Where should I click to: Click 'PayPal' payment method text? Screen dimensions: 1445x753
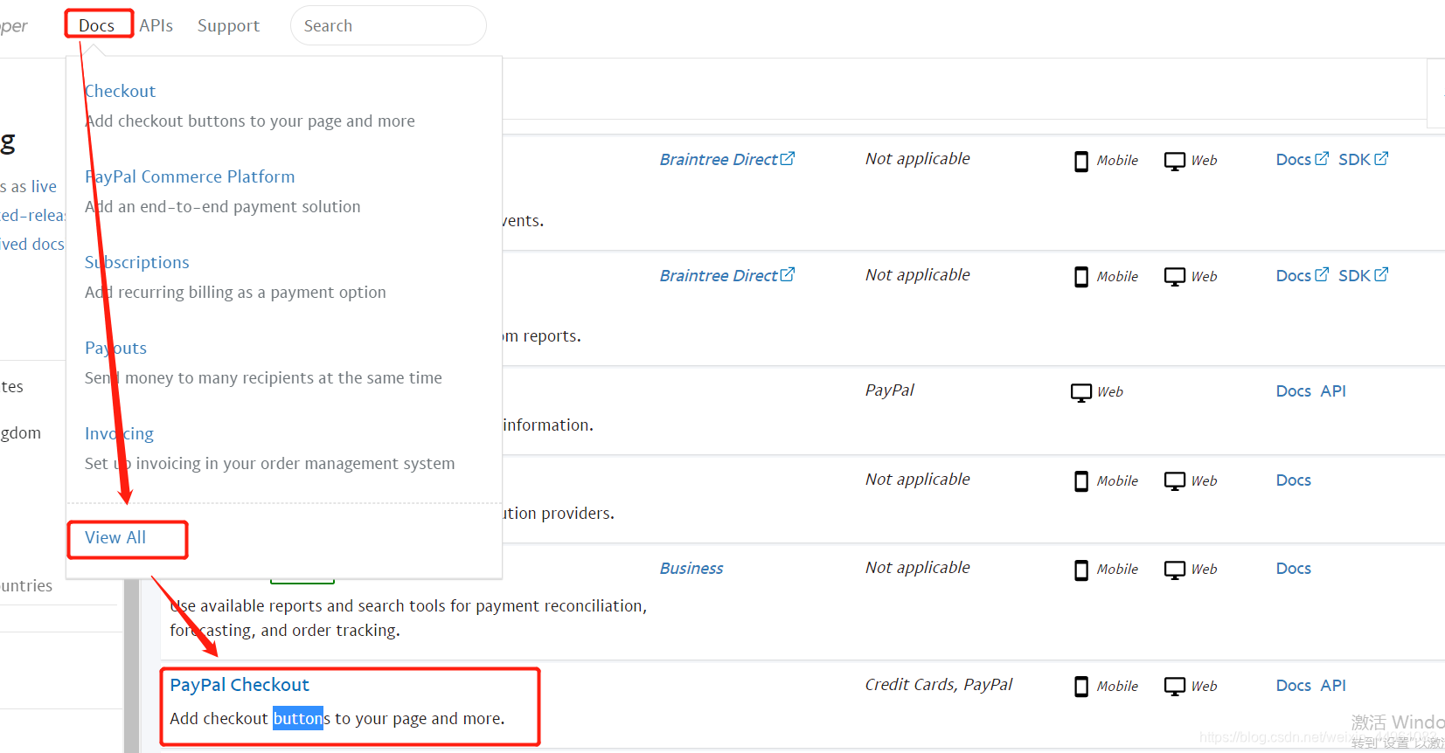tap(890, 390)
